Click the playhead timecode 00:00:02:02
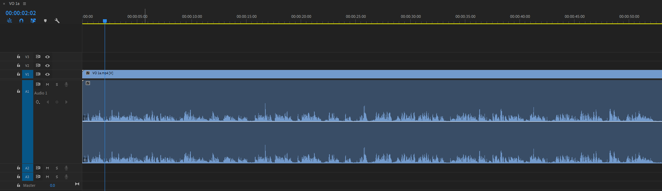Viewport: 662px width, 191px height. tap(21, 13)
